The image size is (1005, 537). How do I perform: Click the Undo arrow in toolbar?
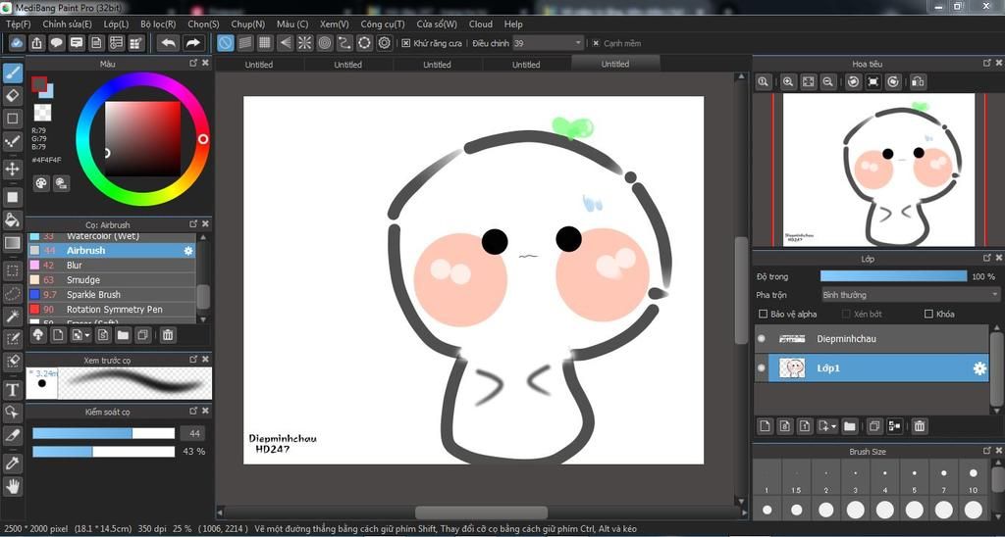tap(169, 43)
